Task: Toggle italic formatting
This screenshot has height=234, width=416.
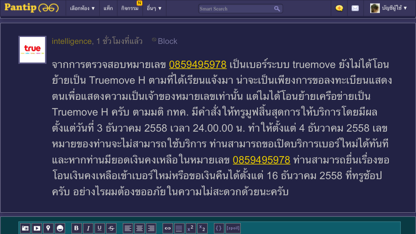Action: (88, 228)
